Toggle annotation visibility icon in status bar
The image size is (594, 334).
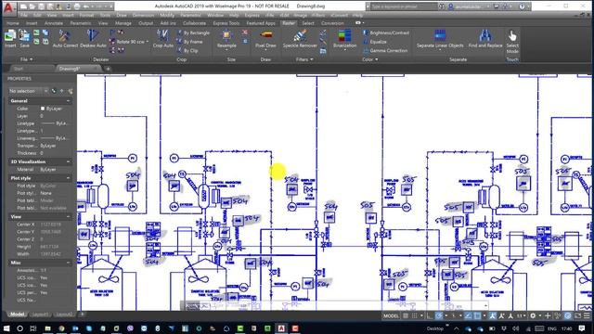(493, 315)
